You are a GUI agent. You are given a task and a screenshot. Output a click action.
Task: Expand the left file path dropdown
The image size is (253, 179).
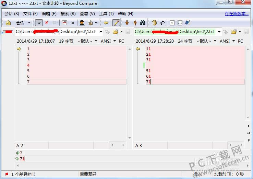coord(101,32)
